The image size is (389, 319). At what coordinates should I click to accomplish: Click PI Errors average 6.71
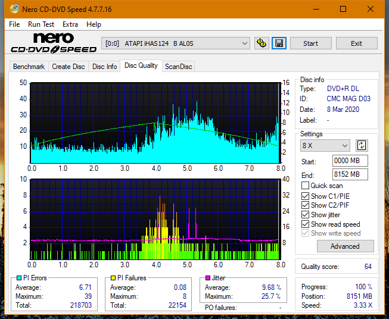[85, 287]
